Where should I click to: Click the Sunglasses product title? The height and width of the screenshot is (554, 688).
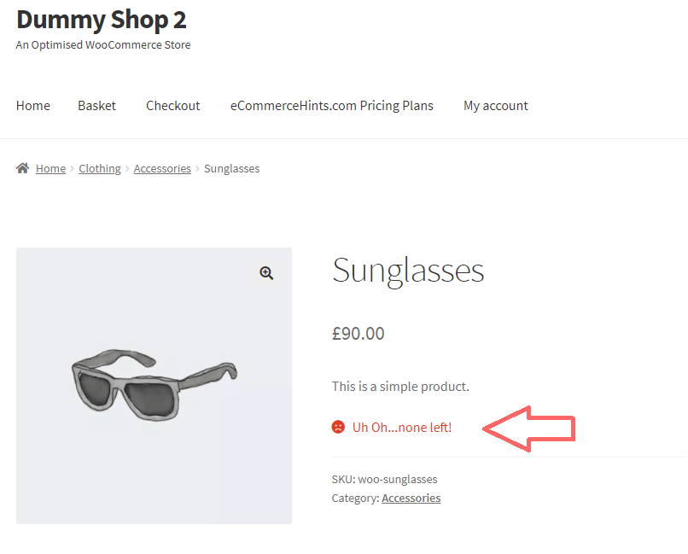(408, 271)
